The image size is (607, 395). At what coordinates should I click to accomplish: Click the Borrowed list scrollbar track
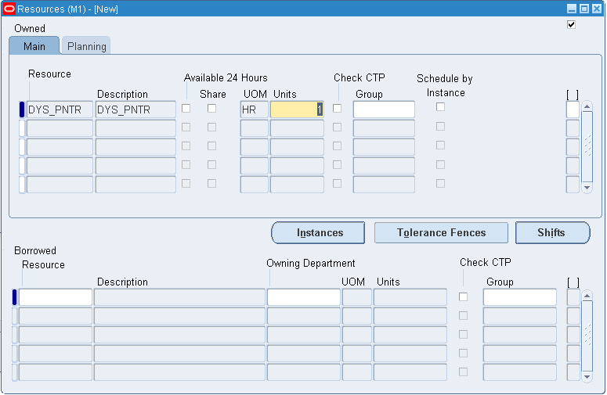(x=587, y=336)
